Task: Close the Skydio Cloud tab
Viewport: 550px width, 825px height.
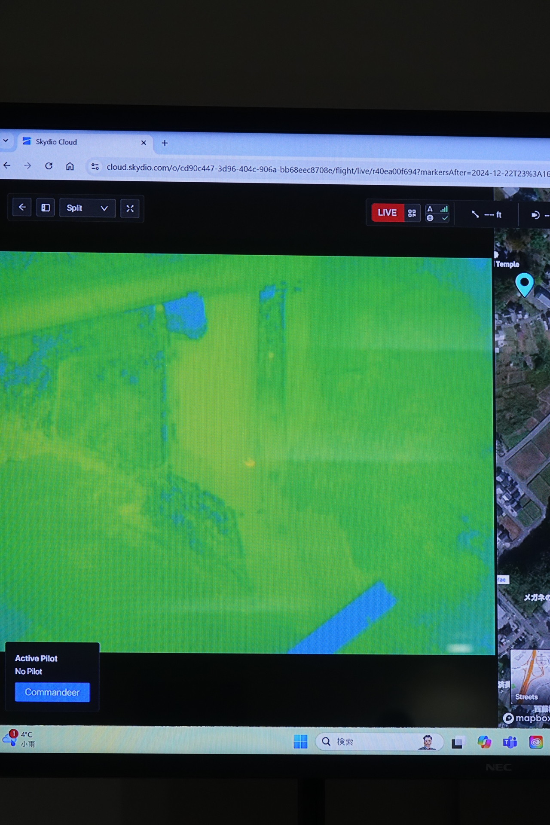Action: 144,143
